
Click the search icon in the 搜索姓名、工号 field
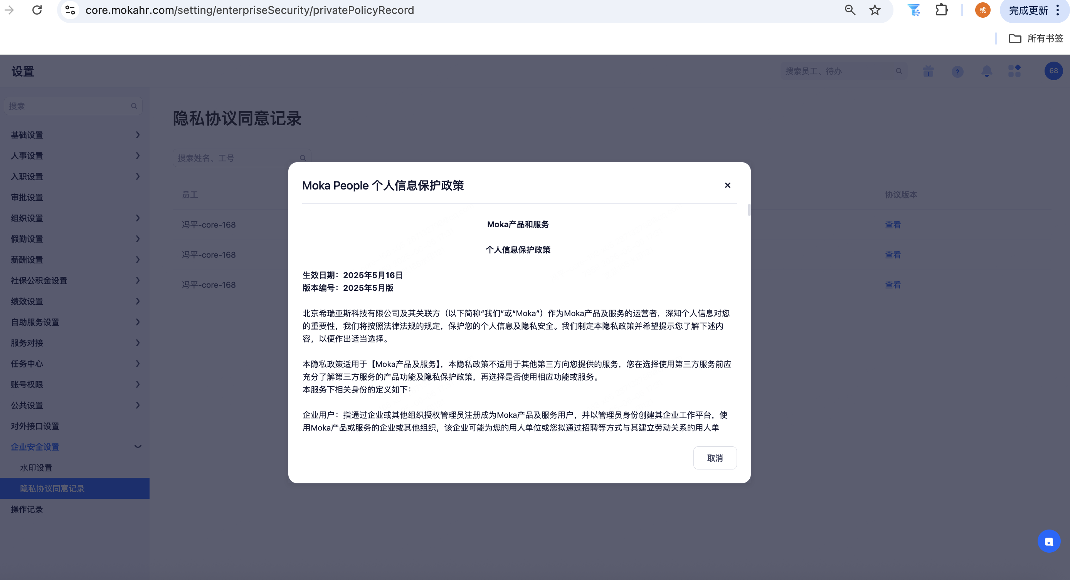click(303, 158)
